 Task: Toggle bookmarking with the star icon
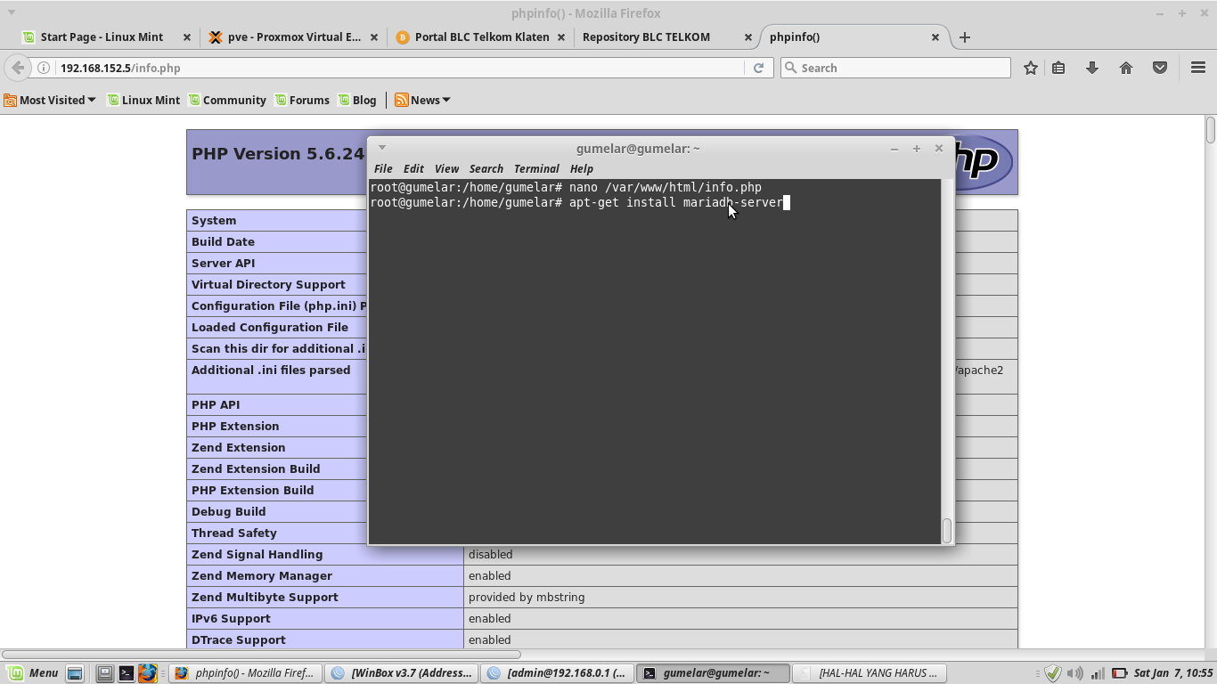point(1030,67)
